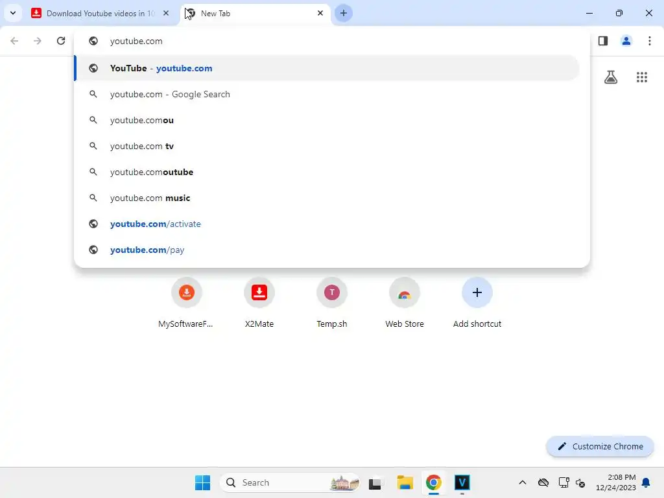Open network status tray icon

click(x=563, y=482)
